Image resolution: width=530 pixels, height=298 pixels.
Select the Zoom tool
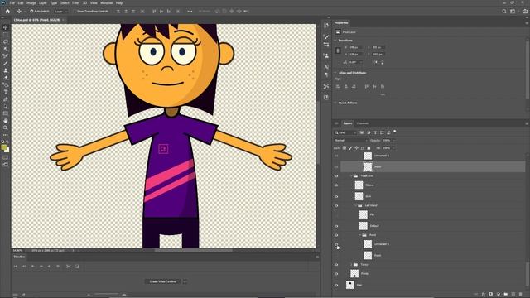tap(5, 127)
